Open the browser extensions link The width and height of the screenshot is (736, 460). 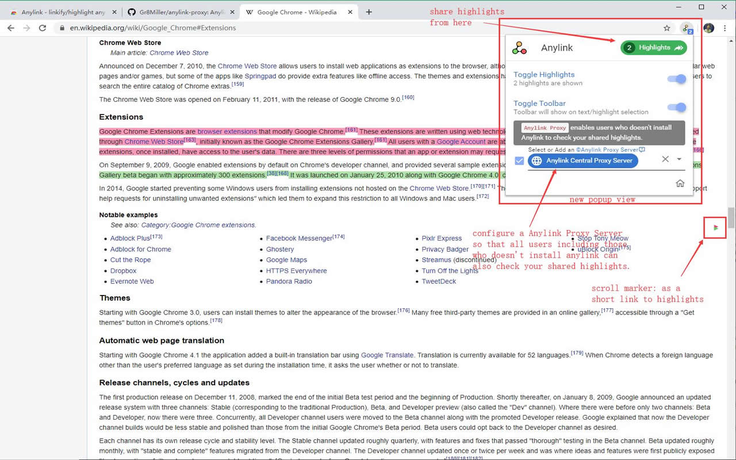tap(227, 132)
